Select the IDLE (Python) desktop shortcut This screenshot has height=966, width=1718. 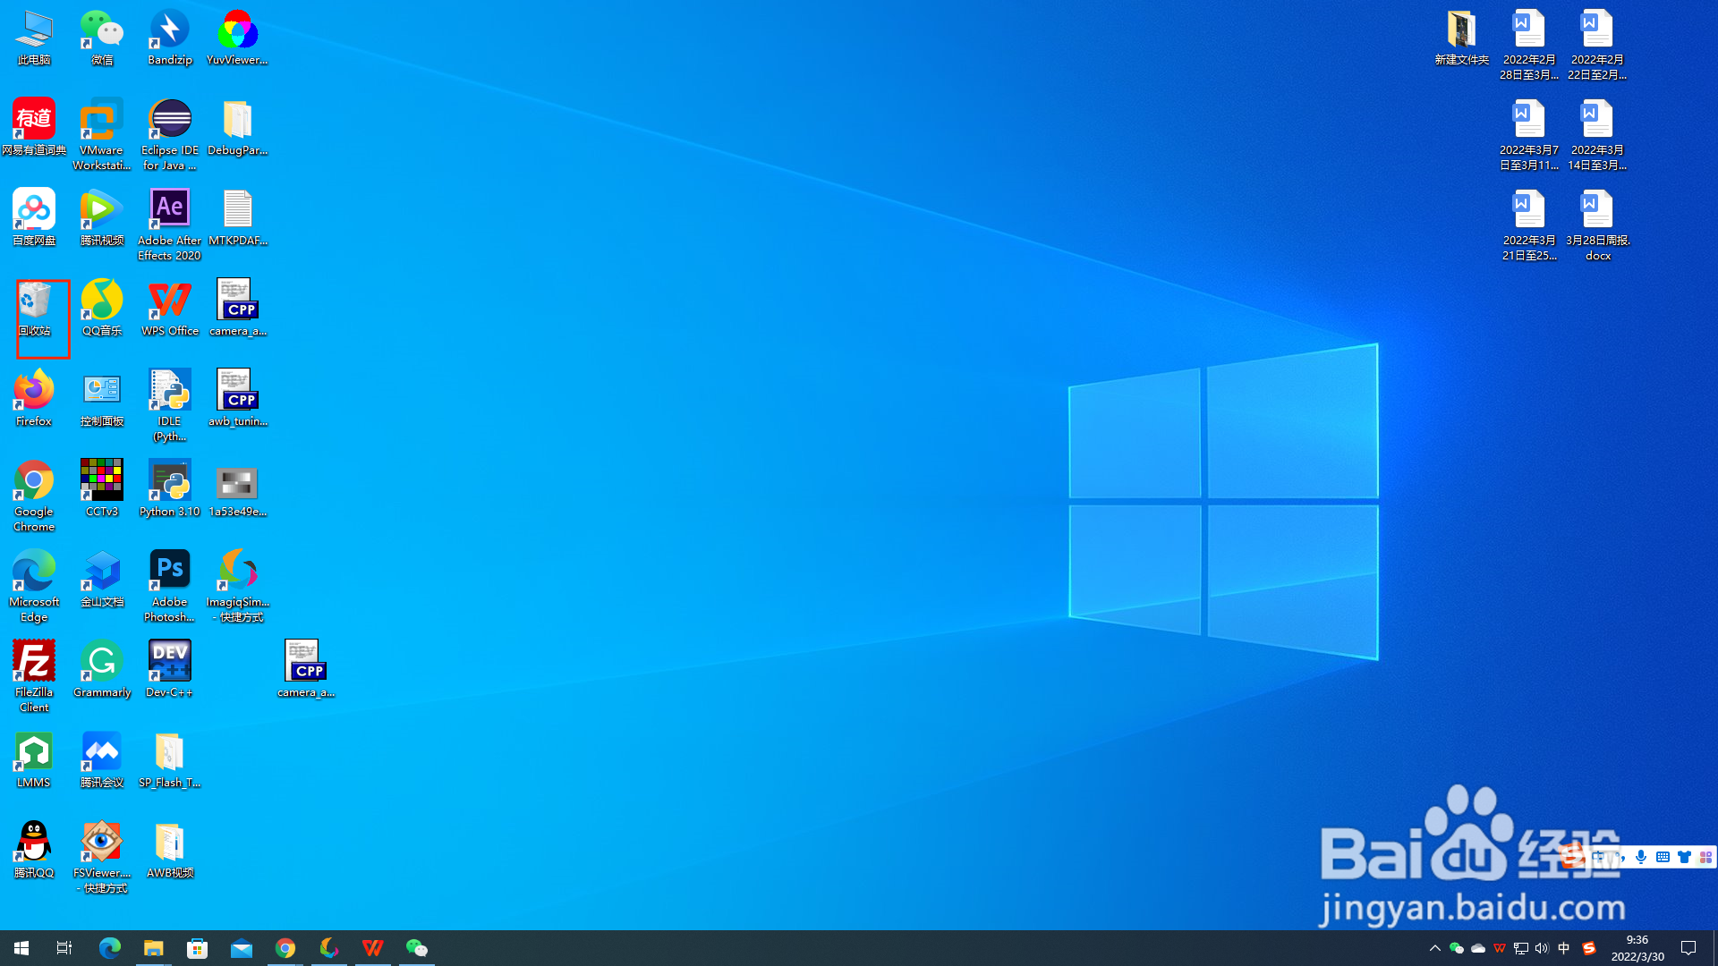tap(170, 406)
